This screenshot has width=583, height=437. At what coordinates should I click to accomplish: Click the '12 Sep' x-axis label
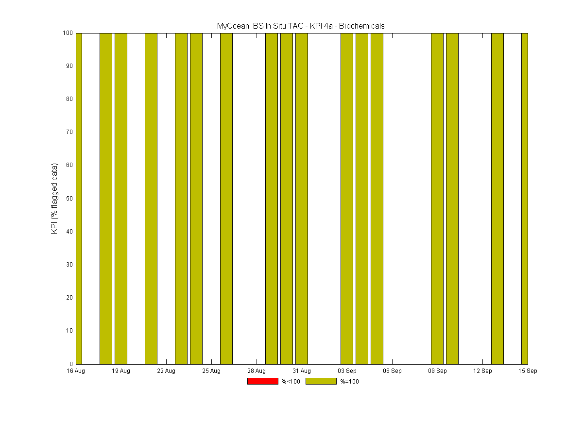(482, 371)
